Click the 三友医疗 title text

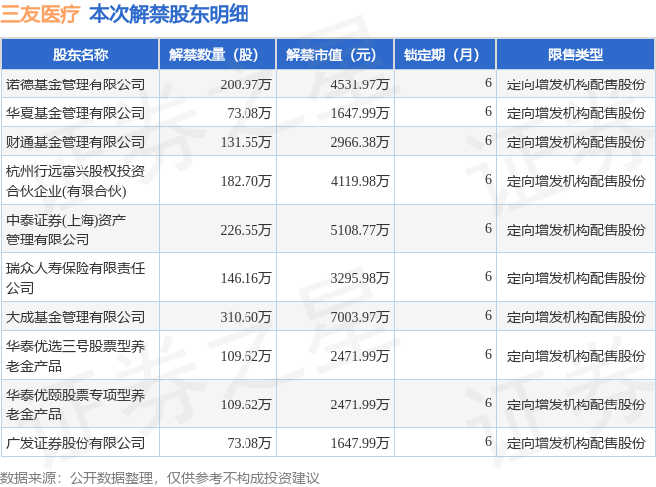point(40,14)
